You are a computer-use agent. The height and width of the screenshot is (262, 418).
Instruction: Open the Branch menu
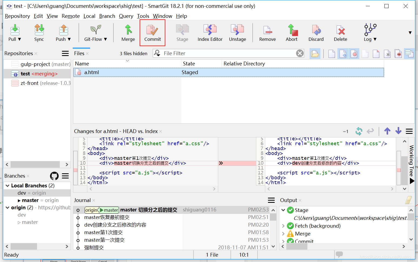[107, 16]
